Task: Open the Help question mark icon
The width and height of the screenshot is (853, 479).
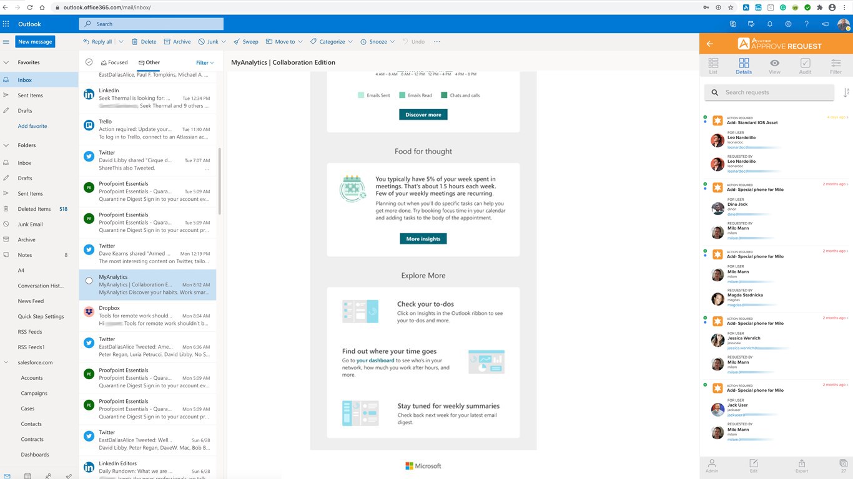Action: tap(806, 24)
